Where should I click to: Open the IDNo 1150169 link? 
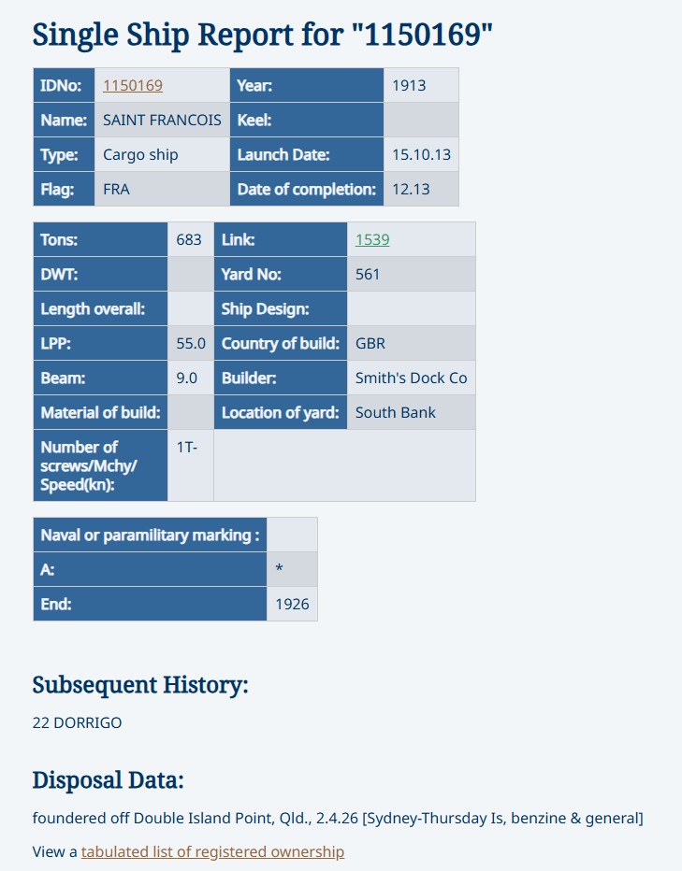tap(133, 85)
